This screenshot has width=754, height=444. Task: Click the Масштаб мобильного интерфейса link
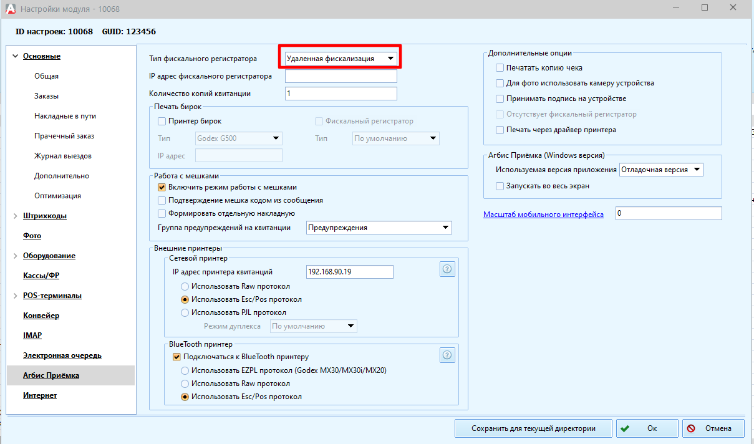coord(543,215)
